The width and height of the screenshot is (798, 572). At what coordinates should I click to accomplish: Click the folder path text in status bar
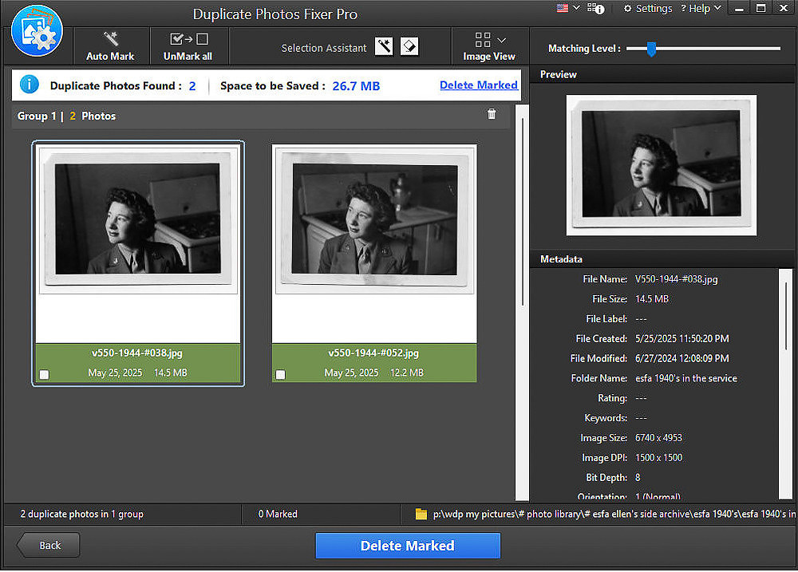click(614, 514)
